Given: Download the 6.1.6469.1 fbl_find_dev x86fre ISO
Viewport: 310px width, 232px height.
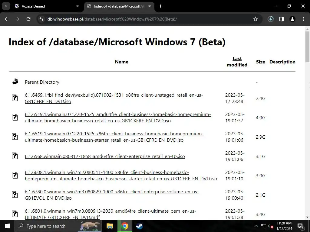Looking at the screenshot, I should 114,98.
